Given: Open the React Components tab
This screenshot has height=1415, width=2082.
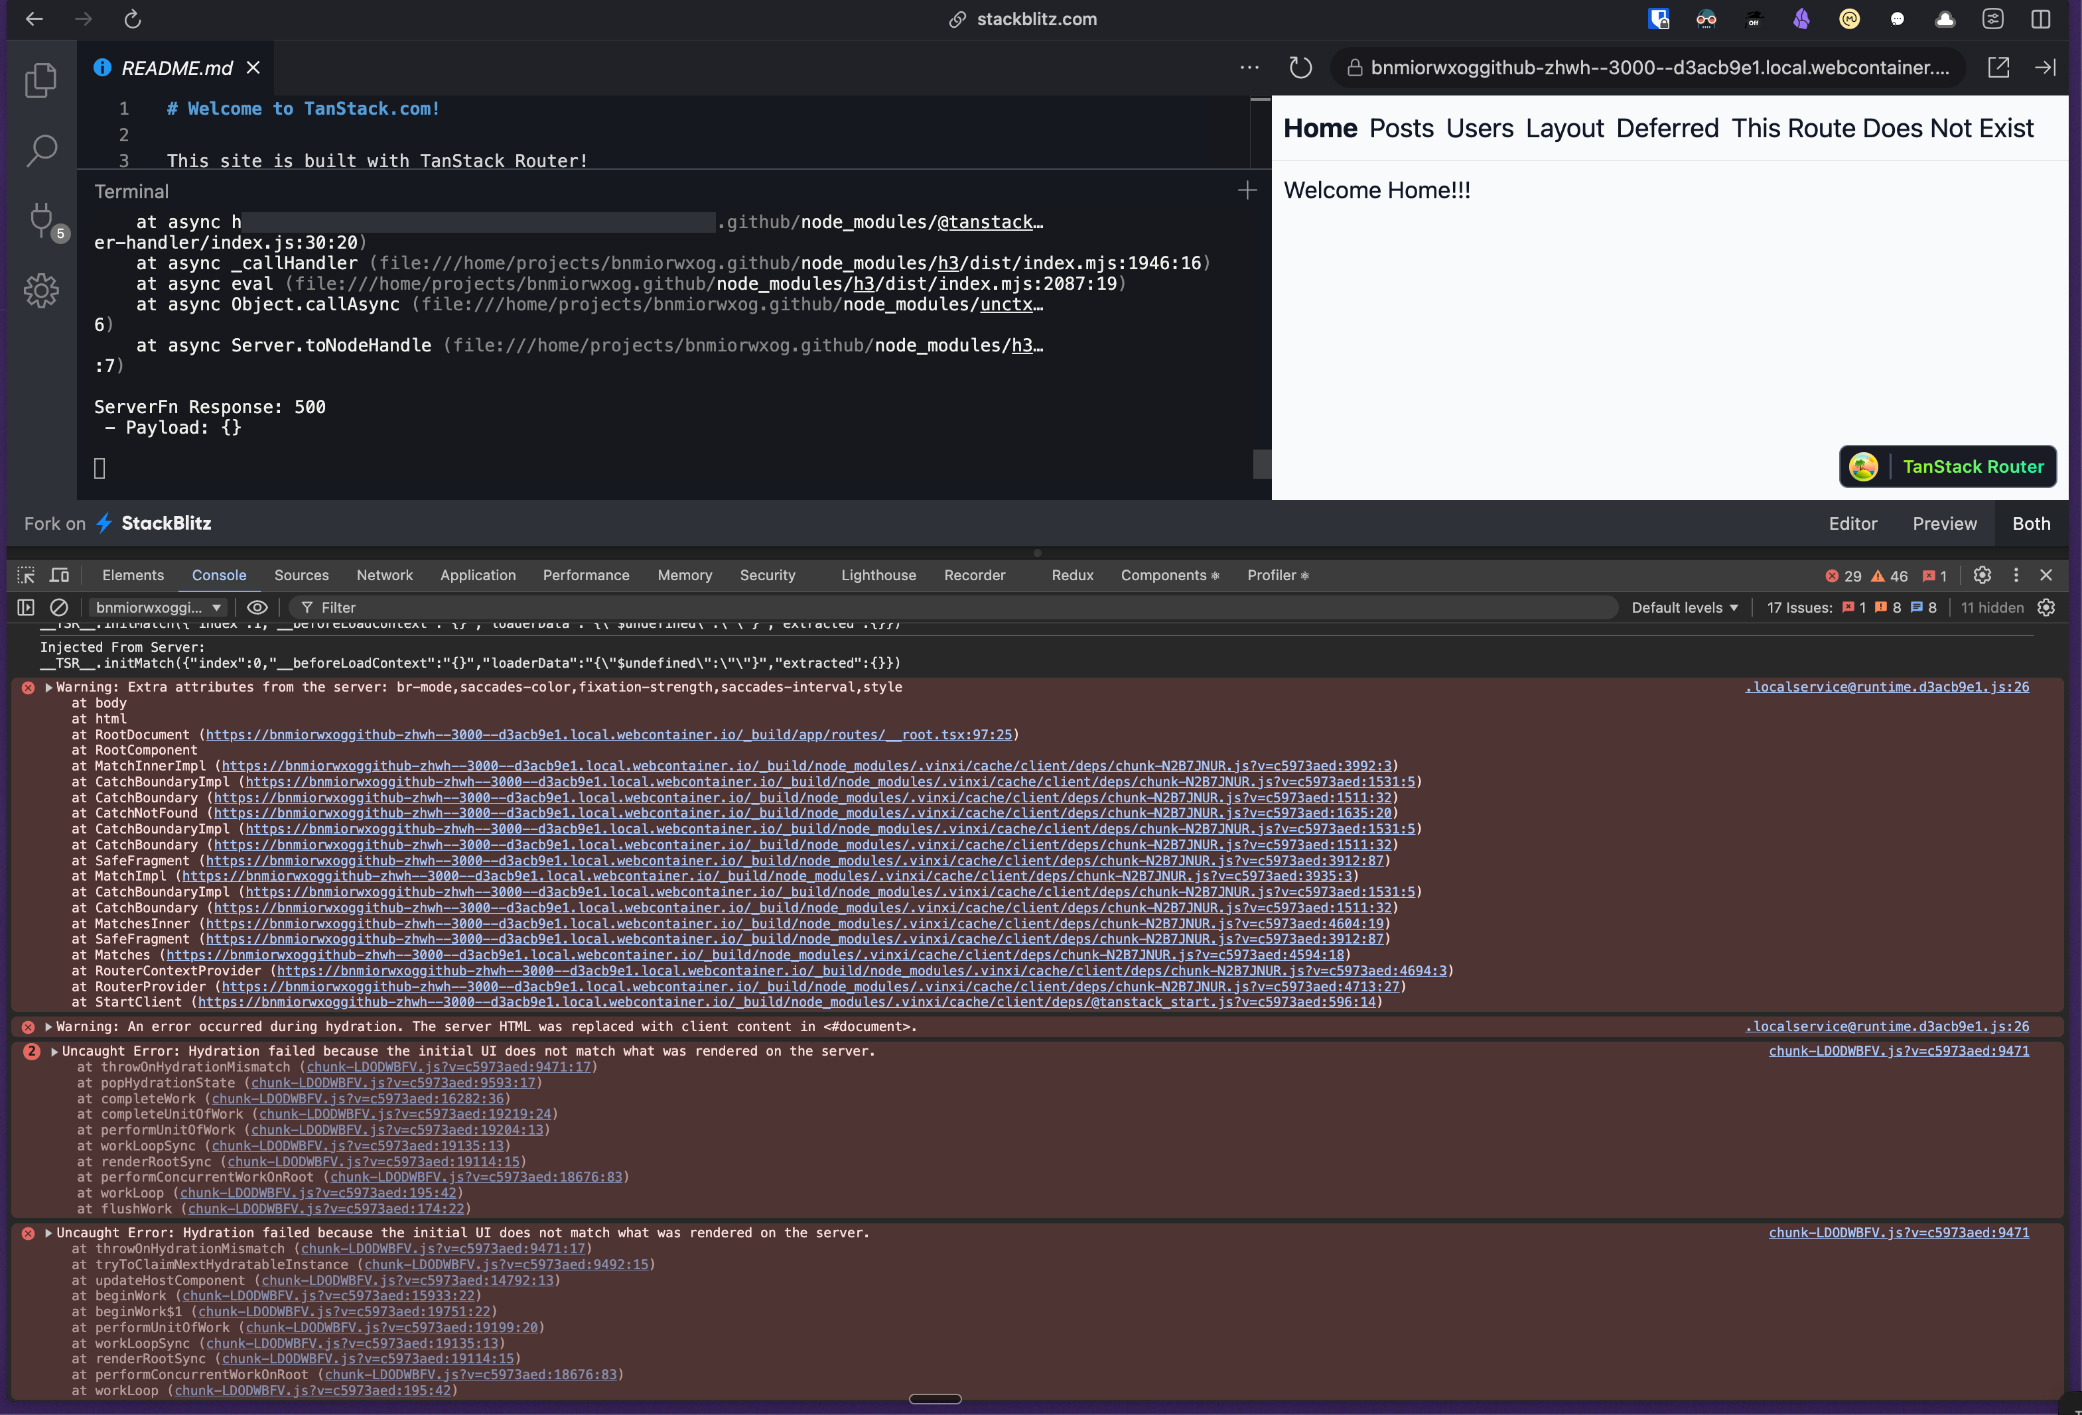Looking at the screenshot, I should click(x=1169, y=575).
